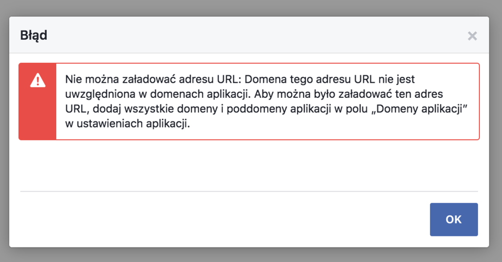This screenshot has width=502, height=262.
Task: Click the empty header bar right of "Błąd"
Action: click(251, 35)
